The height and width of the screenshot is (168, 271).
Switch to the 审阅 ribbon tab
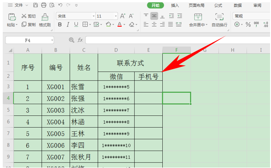[257, 5]
